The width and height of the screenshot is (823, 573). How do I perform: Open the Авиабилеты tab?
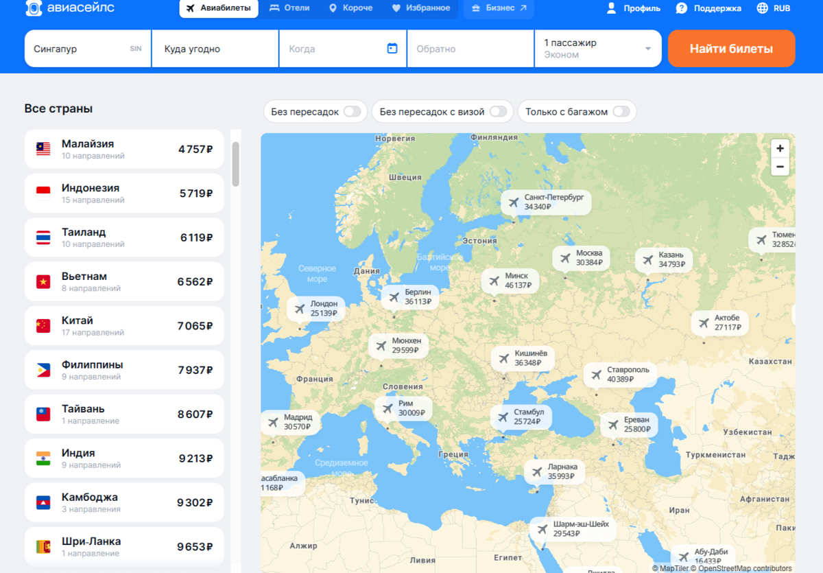point(219,8)
